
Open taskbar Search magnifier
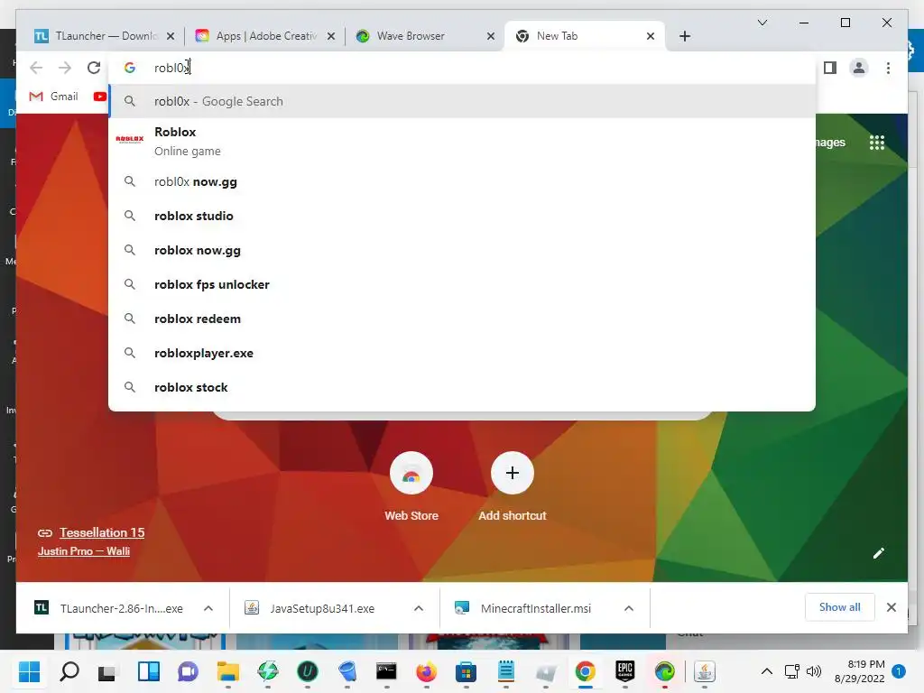click(69, 671)
